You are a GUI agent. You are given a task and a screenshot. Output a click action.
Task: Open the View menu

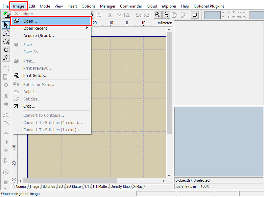[59, 6]
